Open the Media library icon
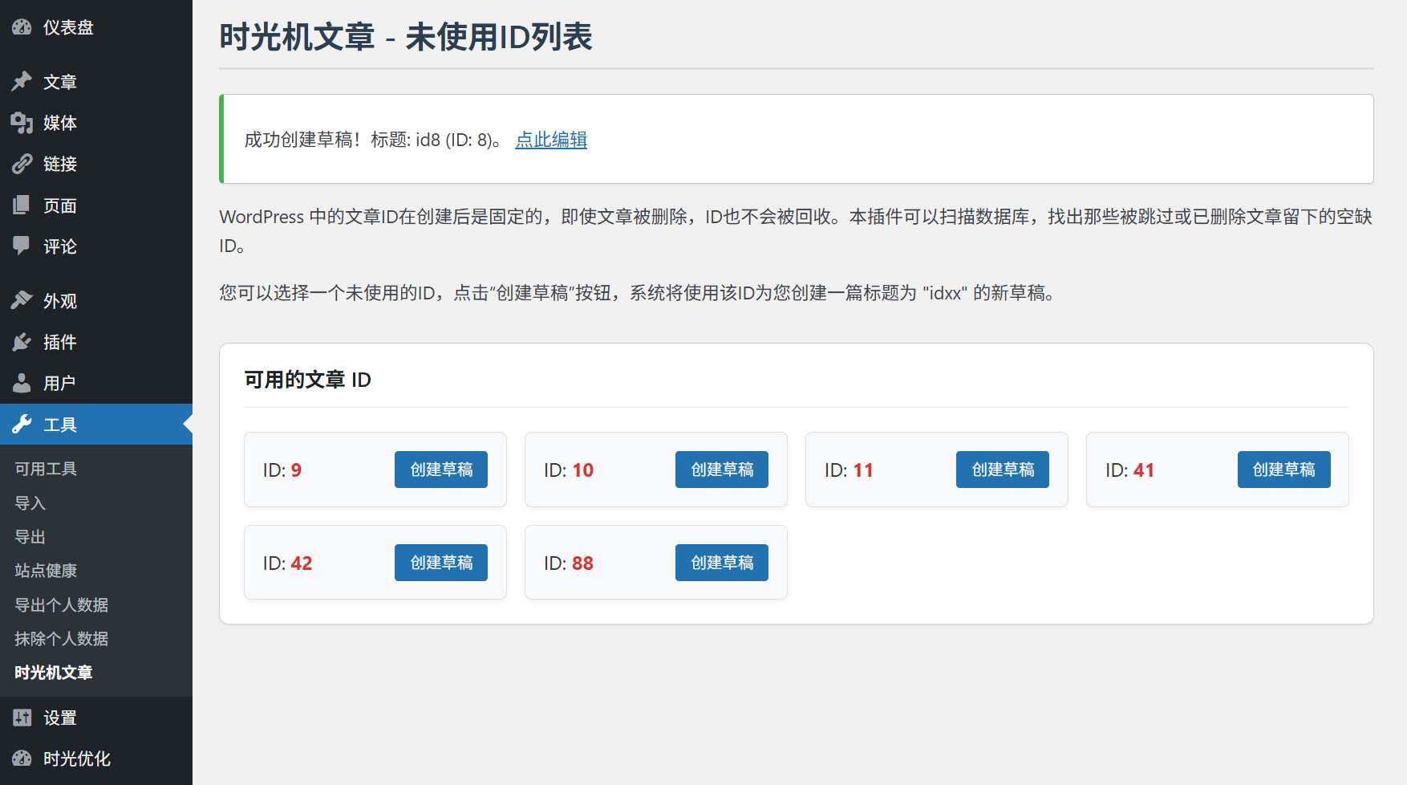 (x=22, y=123)
